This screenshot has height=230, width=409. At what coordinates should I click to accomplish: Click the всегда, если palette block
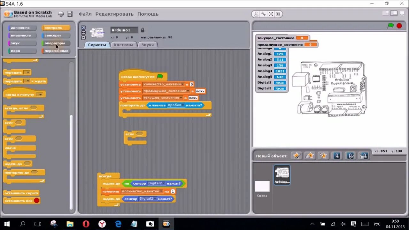pyautogui.click(x=24, y=111)
